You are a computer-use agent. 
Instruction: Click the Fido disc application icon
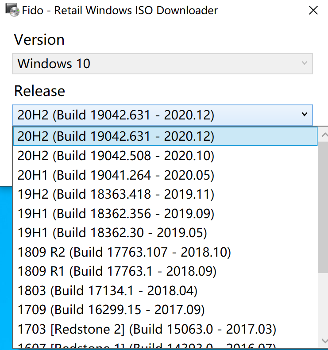point(12,10)
